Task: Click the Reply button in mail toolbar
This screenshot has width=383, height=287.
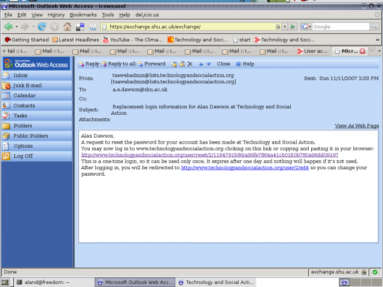Action: (89, 63)
